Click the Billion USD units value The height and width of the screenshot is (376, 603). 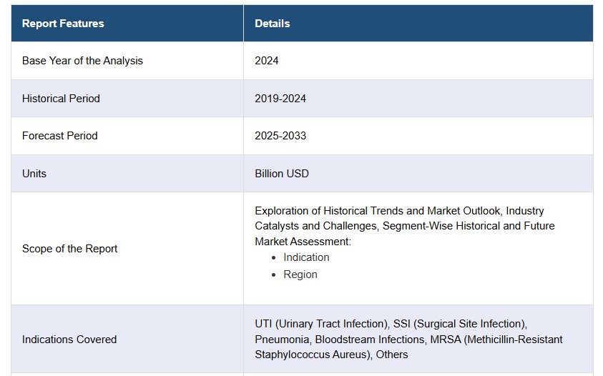282,174
